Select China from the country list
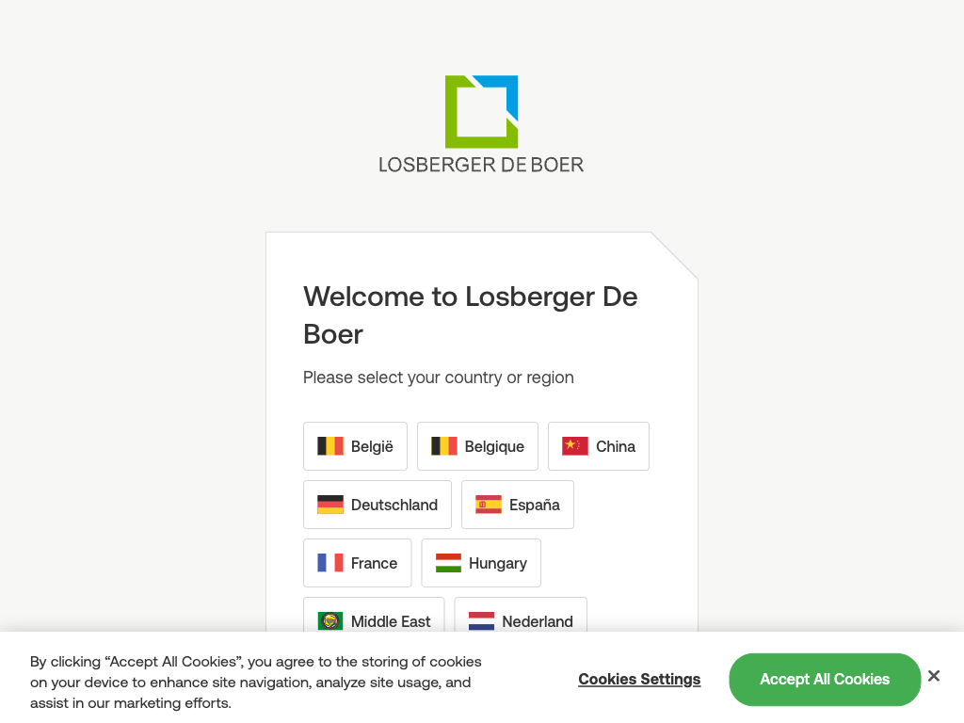Image resolution: width=964 pixels, height=723 pixels. coord(599,446)
